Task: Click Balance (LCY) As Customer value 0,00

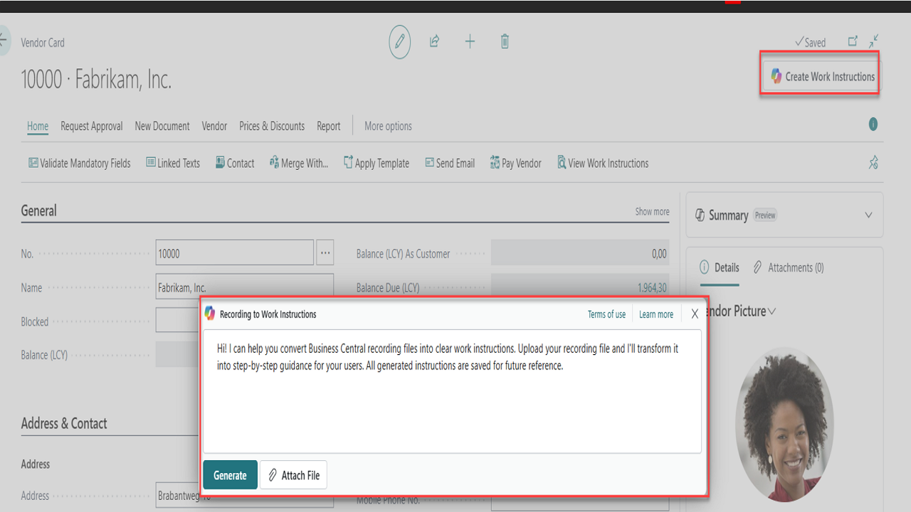Action: (x=580, y=253)
